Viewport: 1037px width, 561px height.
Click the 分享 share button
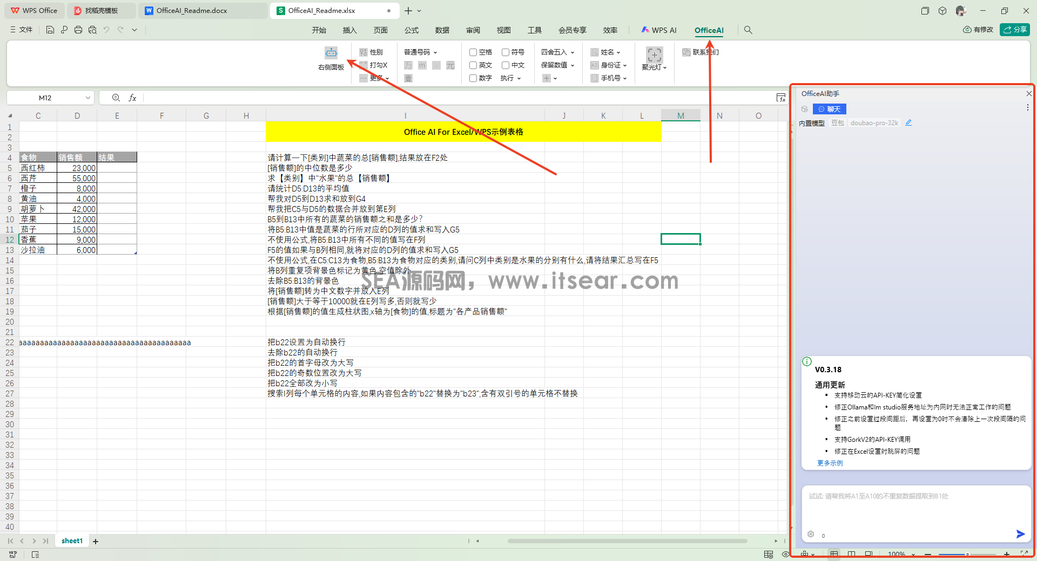pos(1015,30)
